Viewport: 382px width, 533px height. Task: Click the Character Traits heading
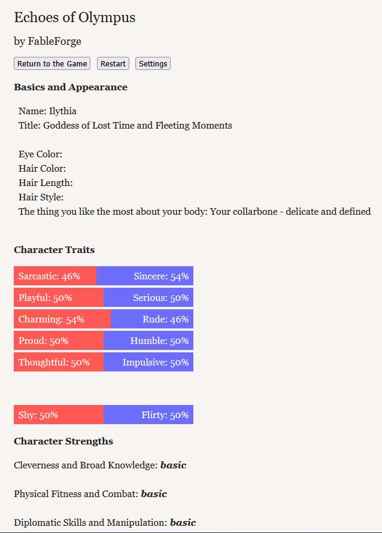54,249
